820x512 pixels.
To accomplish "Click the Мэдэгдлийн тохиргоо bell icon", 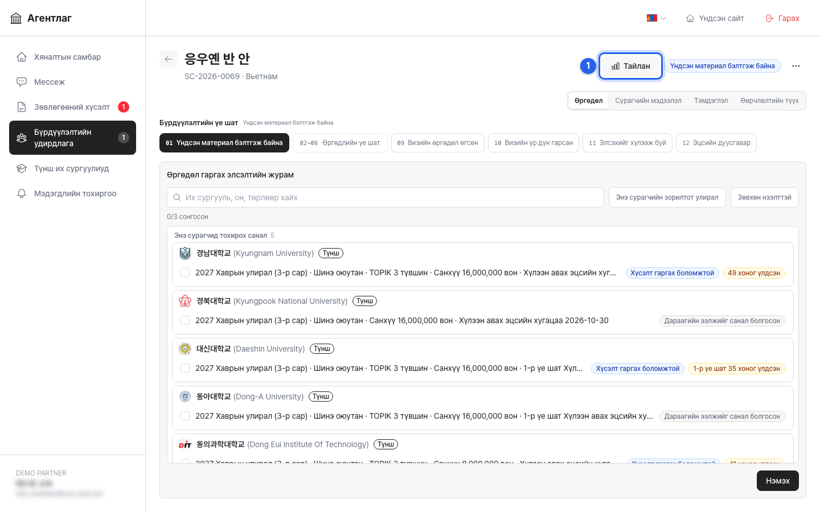I will pos(22,193).
